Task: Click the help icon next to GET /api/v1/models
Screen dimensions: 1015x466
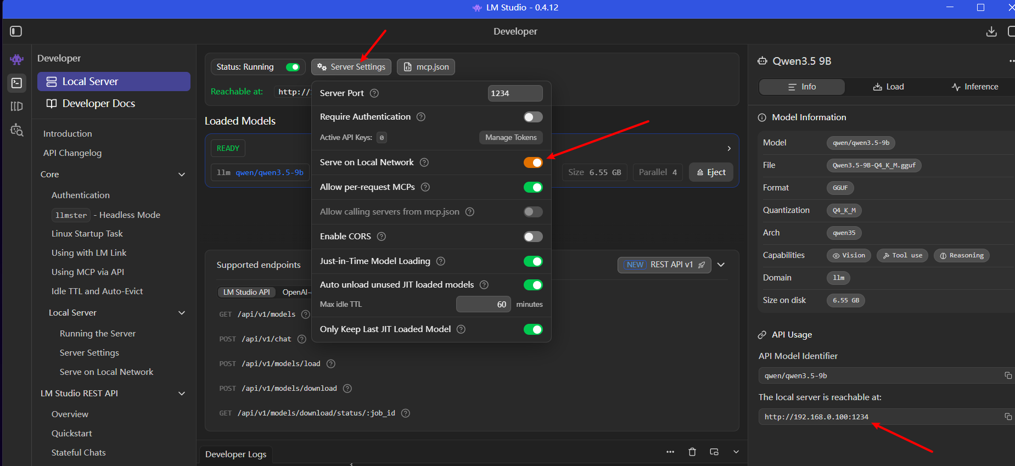Action: (306, 315)
